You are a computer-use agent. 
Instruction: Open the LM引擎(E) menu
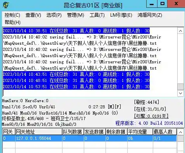coord(121,15)
